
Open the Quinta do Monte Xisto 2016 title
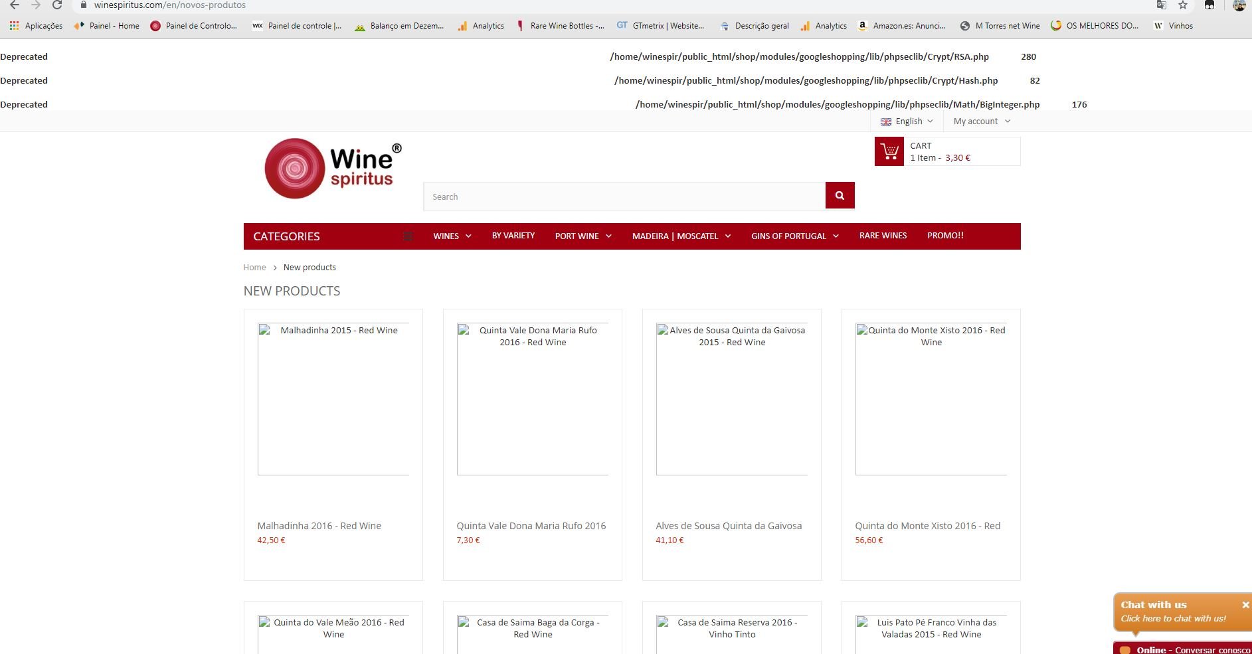[928, 526]
